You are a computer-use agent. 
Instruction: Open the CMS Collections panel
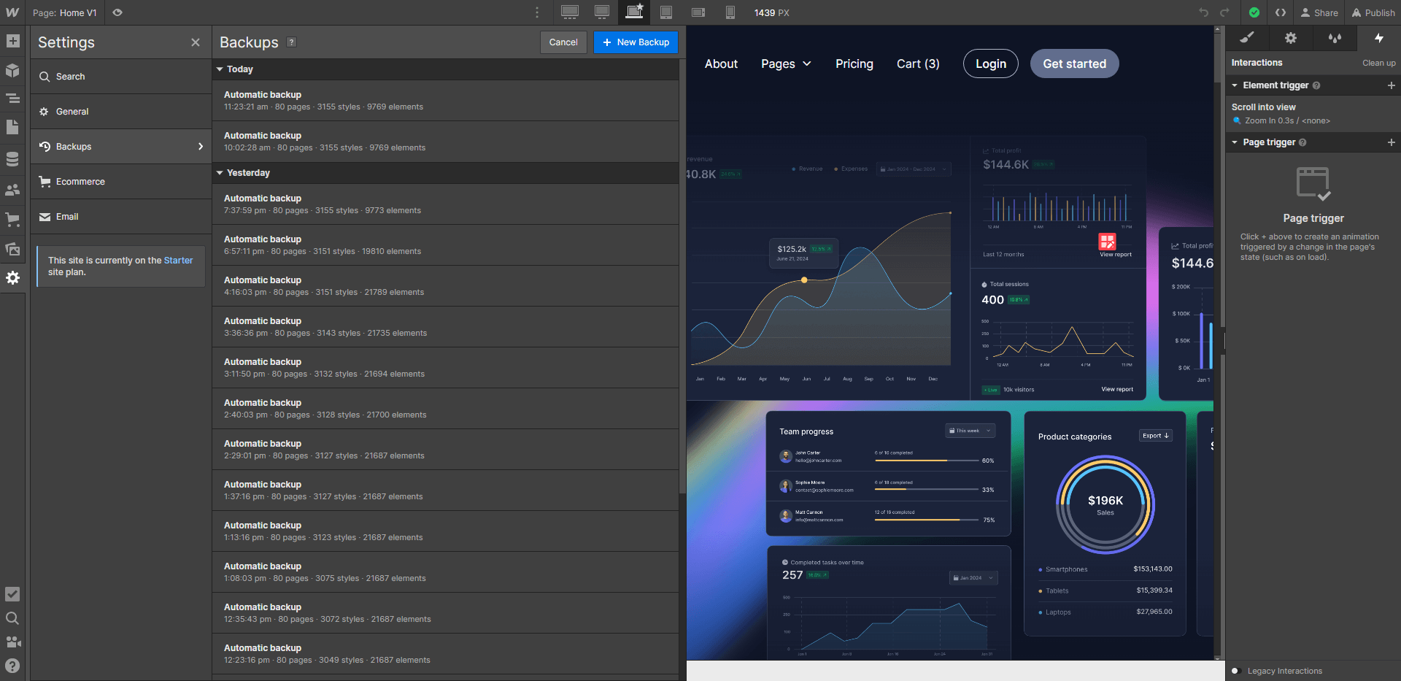click(12, 158)
